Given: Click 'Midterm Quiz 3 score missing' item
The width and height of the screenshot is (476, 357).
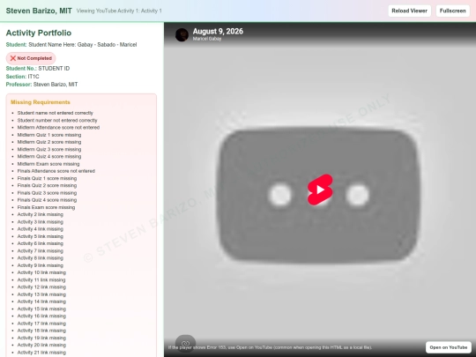Looking at the screenshot, I should (49, 149).
